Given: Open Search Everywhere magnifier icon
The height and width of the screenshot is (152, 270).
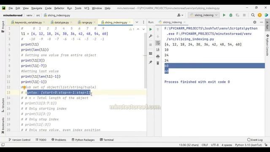Looking at the screenshot, I should (x=253, y=15).
